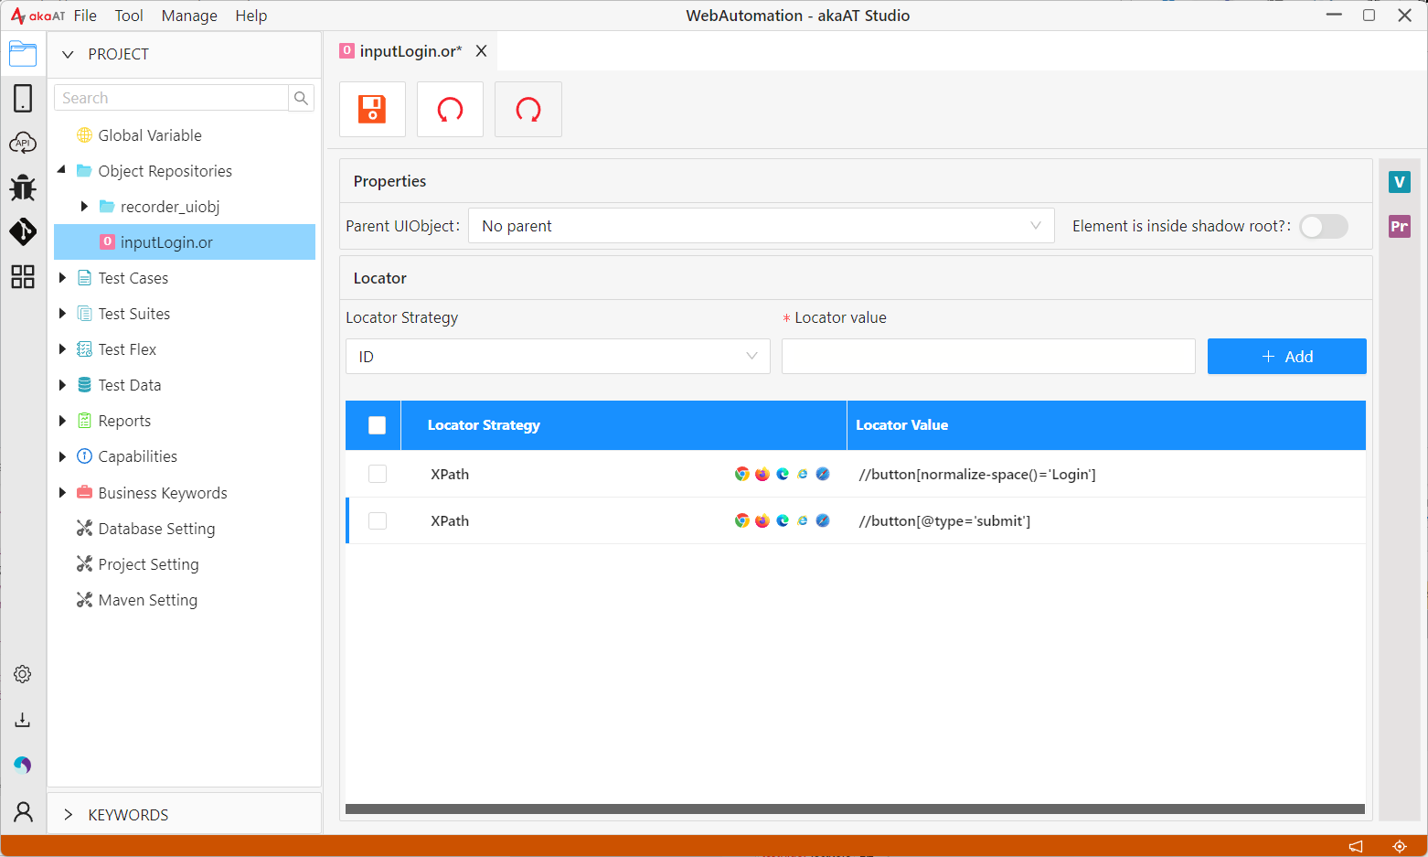Expand the Test Flex node
Viewport: 1428px width, 857px height.
tap(62, 349)
